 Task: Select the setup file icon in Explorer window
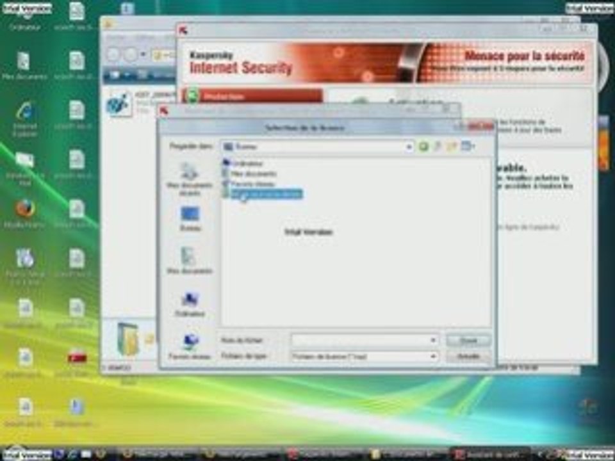[x=119, y=104]
